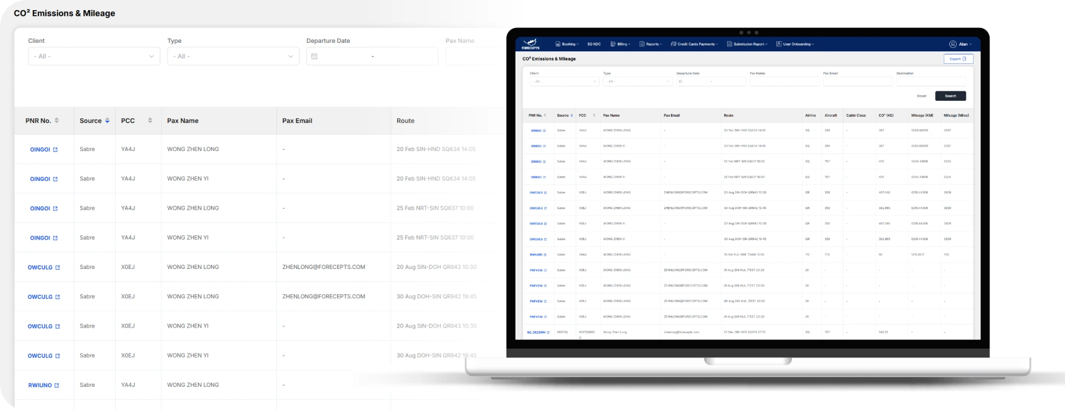The image size is (1065, 411).
Task: Focus the Destination input field
Action: point(931,82)
